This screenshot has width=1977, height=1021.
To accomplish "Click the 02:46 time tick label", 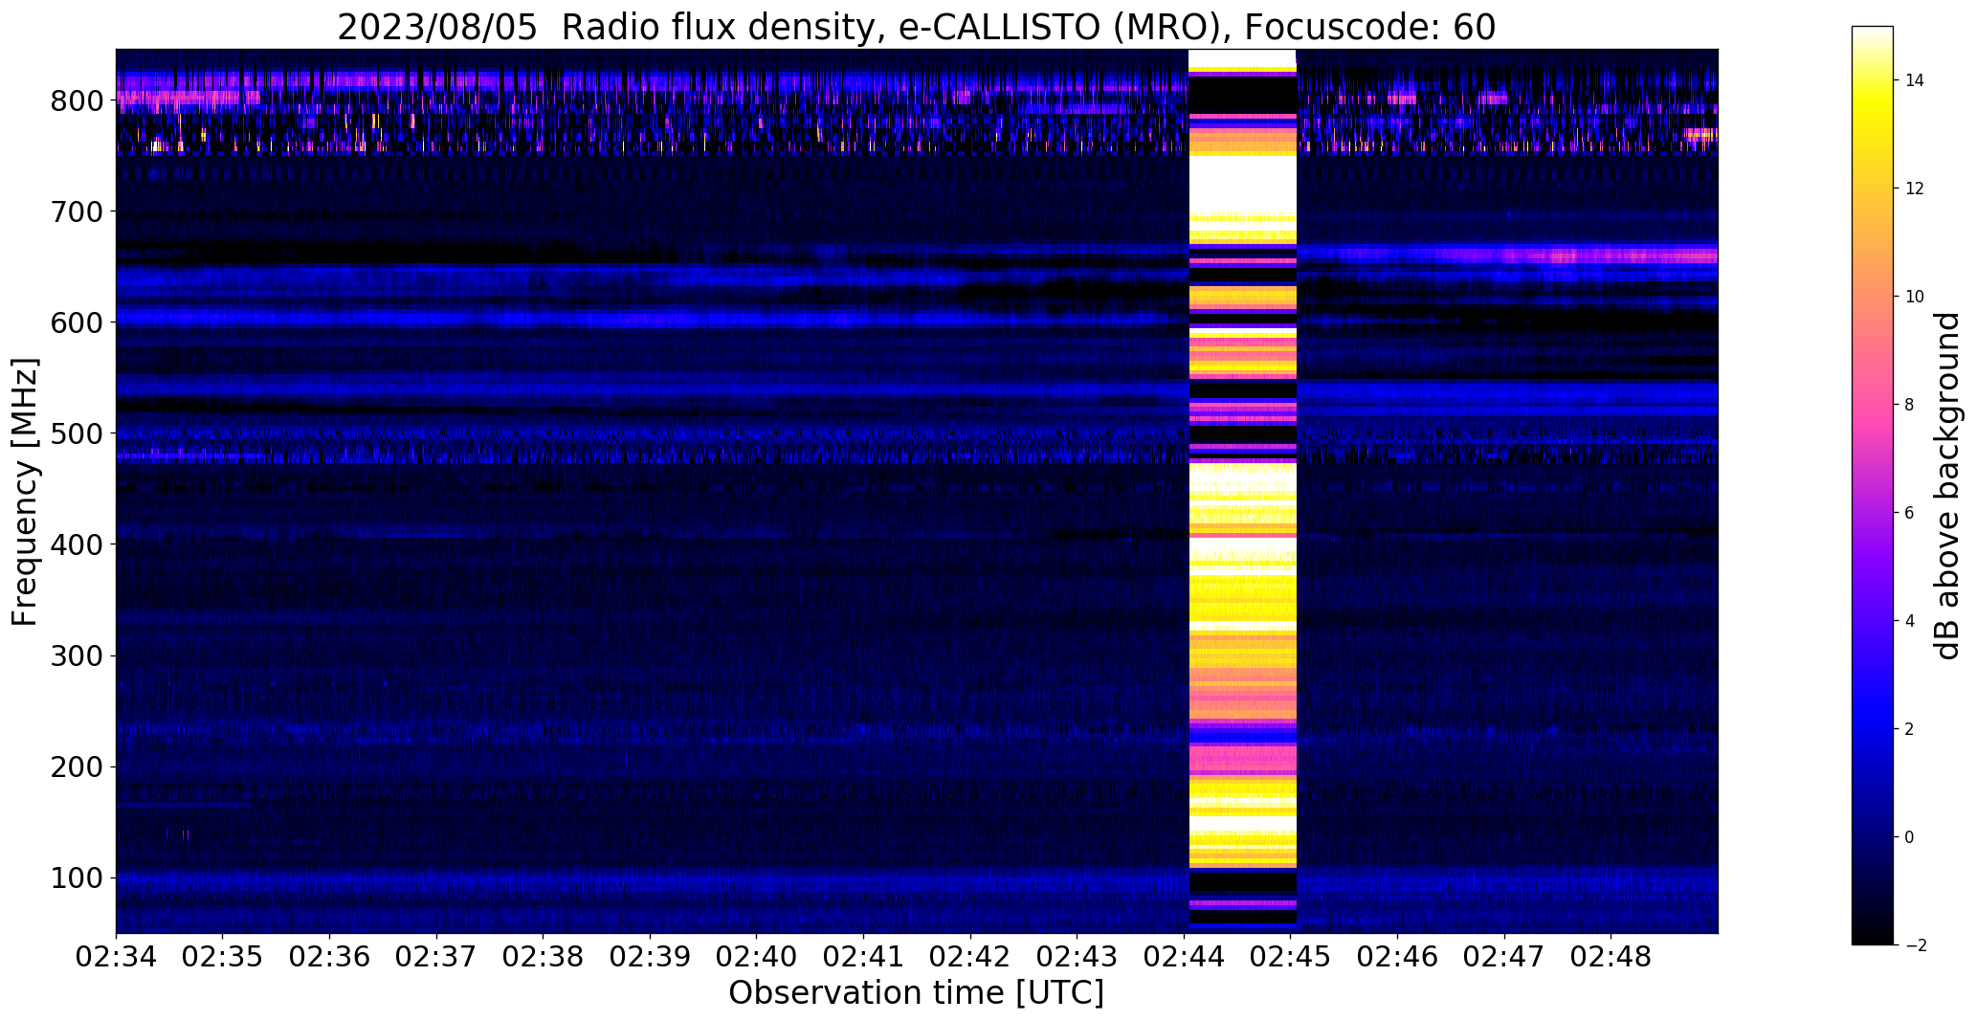I will coord(1398,958).
